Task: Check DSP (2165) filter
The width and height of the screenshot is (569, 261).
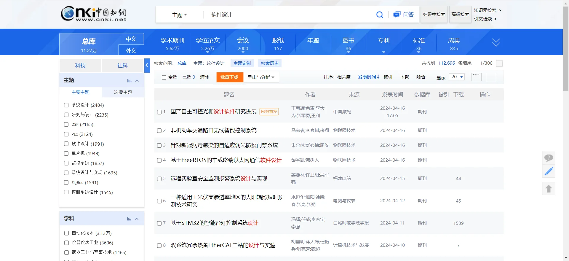Action: pos(66,125)
